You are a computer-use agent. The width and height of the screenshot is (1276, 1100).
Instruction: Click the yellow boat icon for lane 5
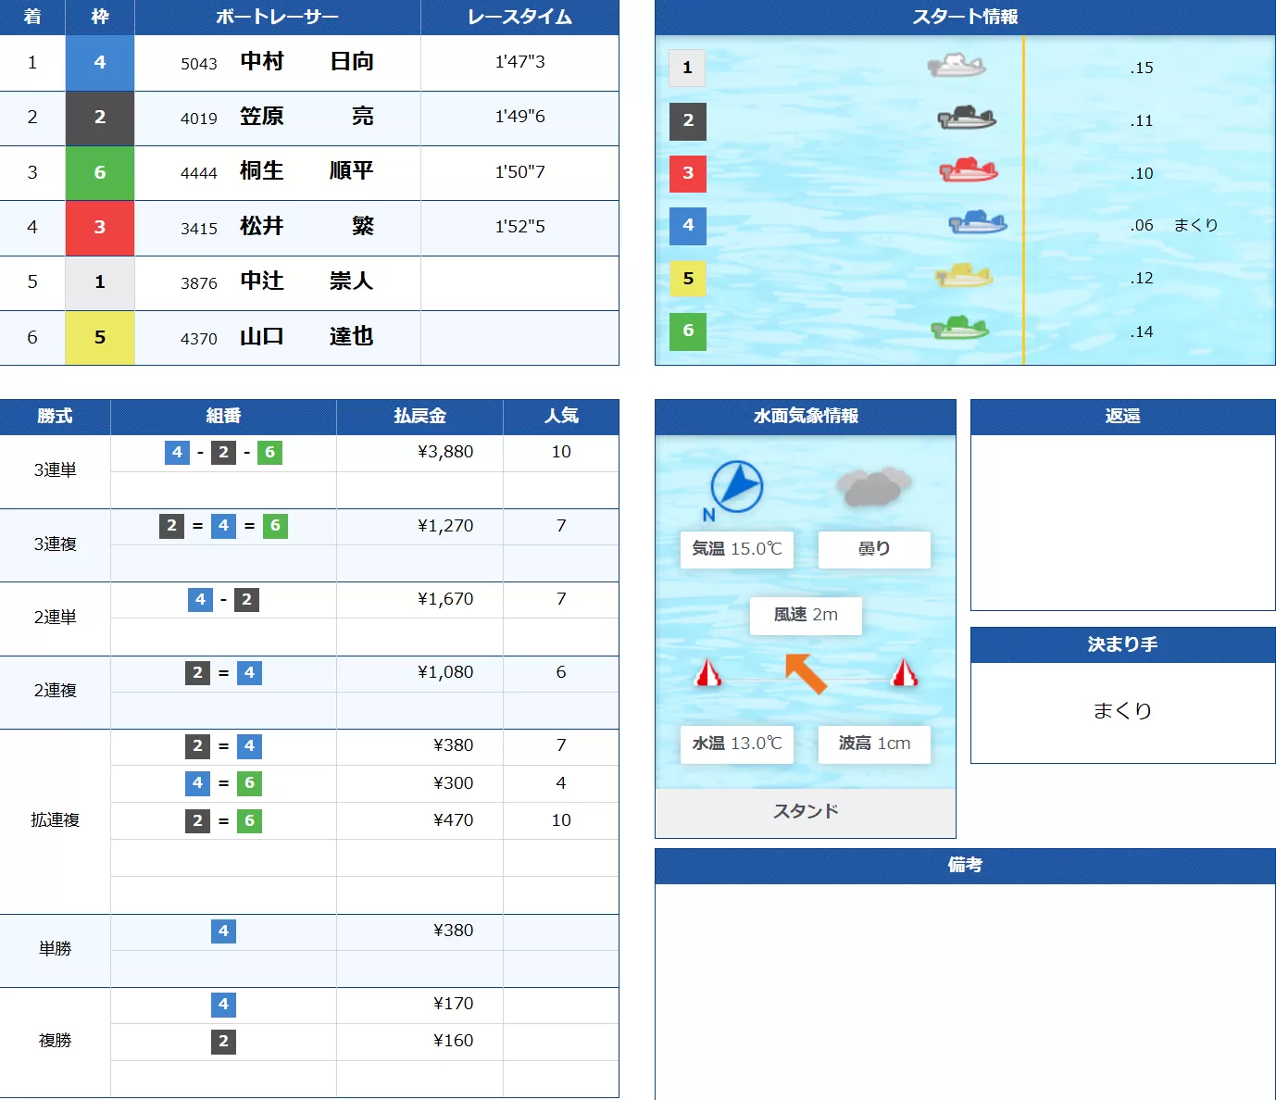[964, 276]
